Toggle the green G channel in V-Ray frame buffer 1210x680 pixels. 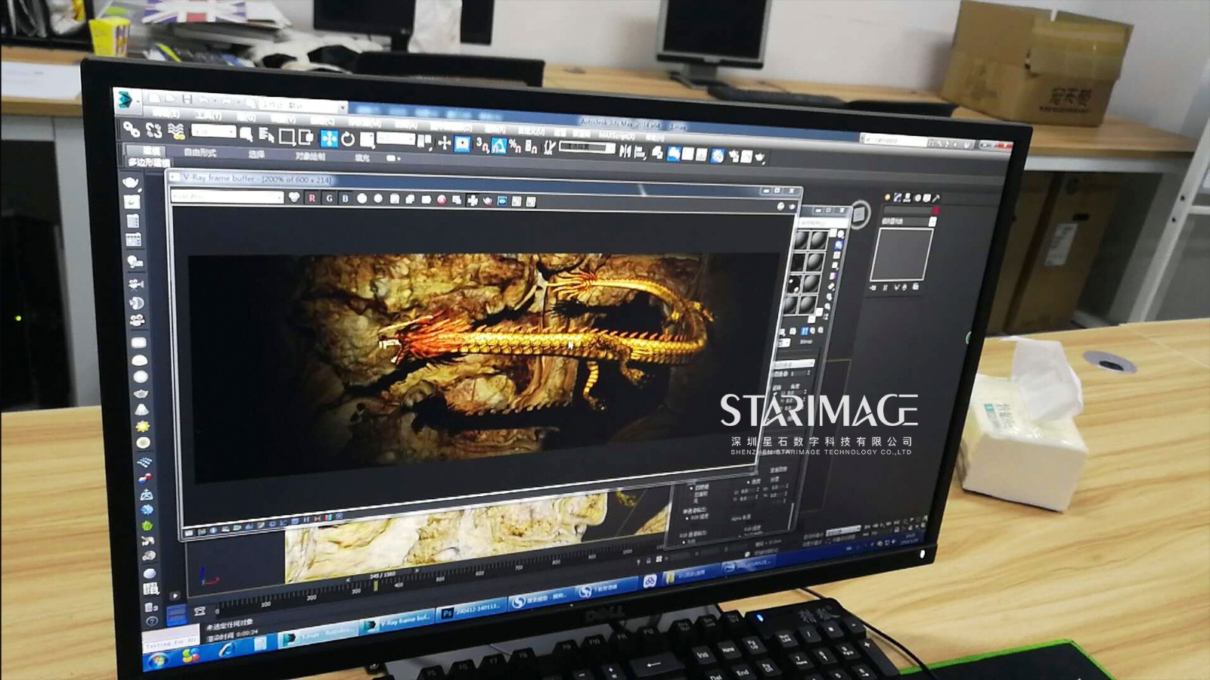330,198
